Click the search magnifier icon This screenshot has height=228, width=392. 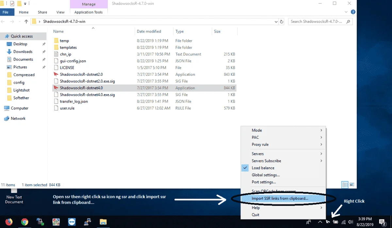(x=349, y=22)
